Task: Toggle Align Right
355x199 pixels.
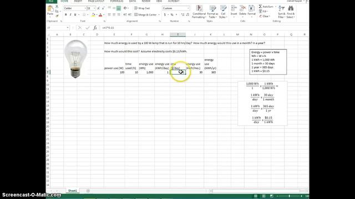Action: pyautogui.click(x=119, y=15)
